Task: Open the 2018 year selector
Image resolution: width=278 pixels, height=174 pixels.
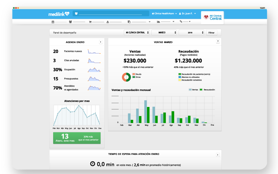Action: (x=191, y=33)
